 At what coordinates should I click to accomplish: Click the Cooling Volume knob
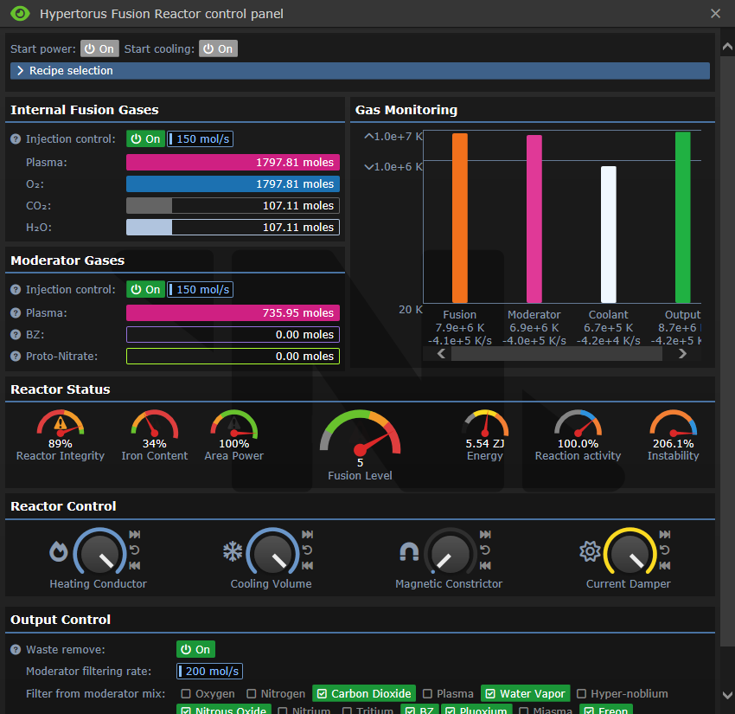tap(272, 552)
